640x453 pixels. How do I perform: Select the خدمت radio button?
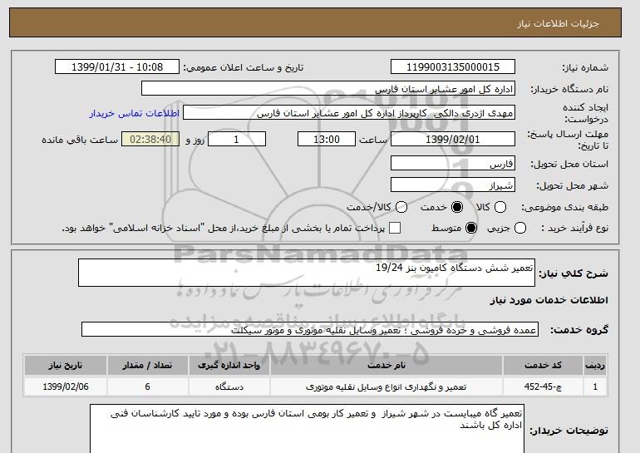pos(457,207)
